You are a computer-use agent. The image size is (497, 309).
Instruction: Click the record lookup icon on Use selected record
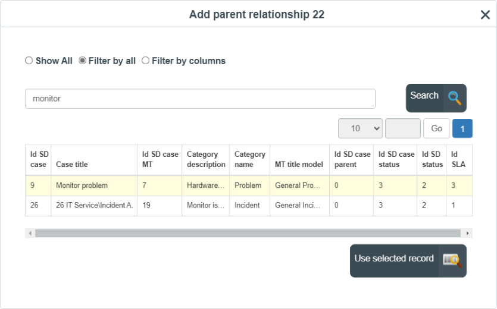pyautogui.click(x=452, y=260)
